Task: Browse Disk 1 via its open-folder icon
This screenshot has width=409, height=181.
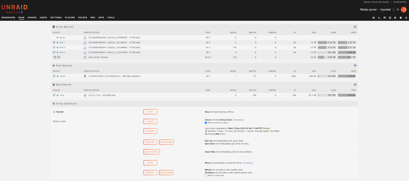Action: 54,42
